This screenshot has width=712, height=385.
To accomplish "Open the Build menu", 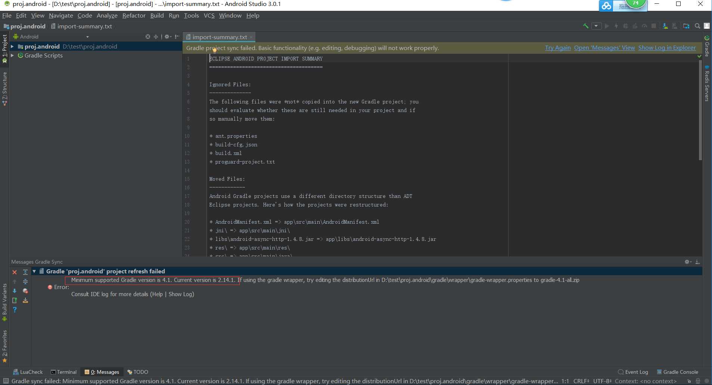I will pyautogui.click(x=157, y=15).
